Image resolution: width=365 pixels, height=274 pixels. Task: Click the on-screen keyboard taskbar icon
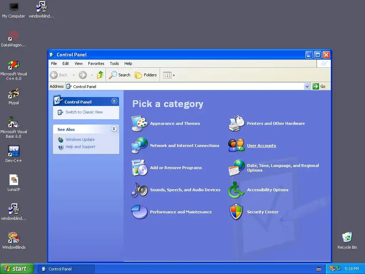318,269
